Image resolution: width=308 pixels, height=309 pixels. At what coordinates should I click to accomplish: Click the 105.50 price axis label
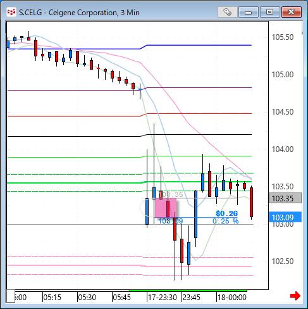coord(283,37)
